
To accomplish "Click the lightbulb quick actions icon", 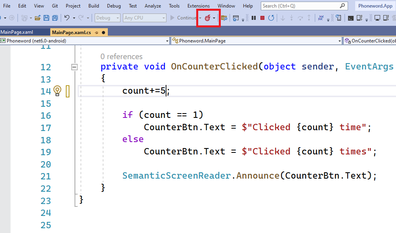I will pos(57,91).
